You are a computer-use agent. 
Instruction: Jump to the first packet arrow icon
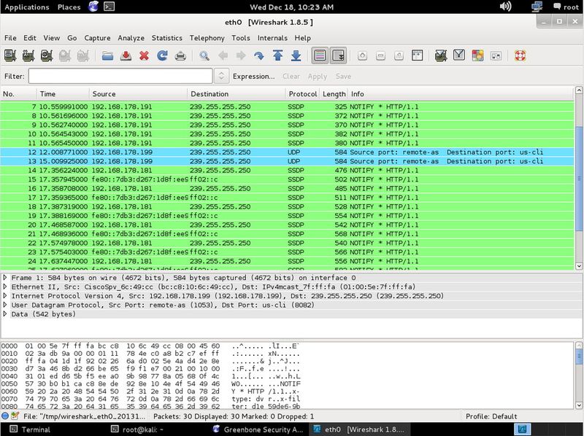point(277,55)
